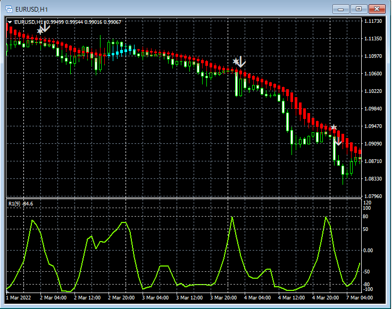
Task: Click the star-arrow sell signal near 1.09470
Action: pos(335,135)
